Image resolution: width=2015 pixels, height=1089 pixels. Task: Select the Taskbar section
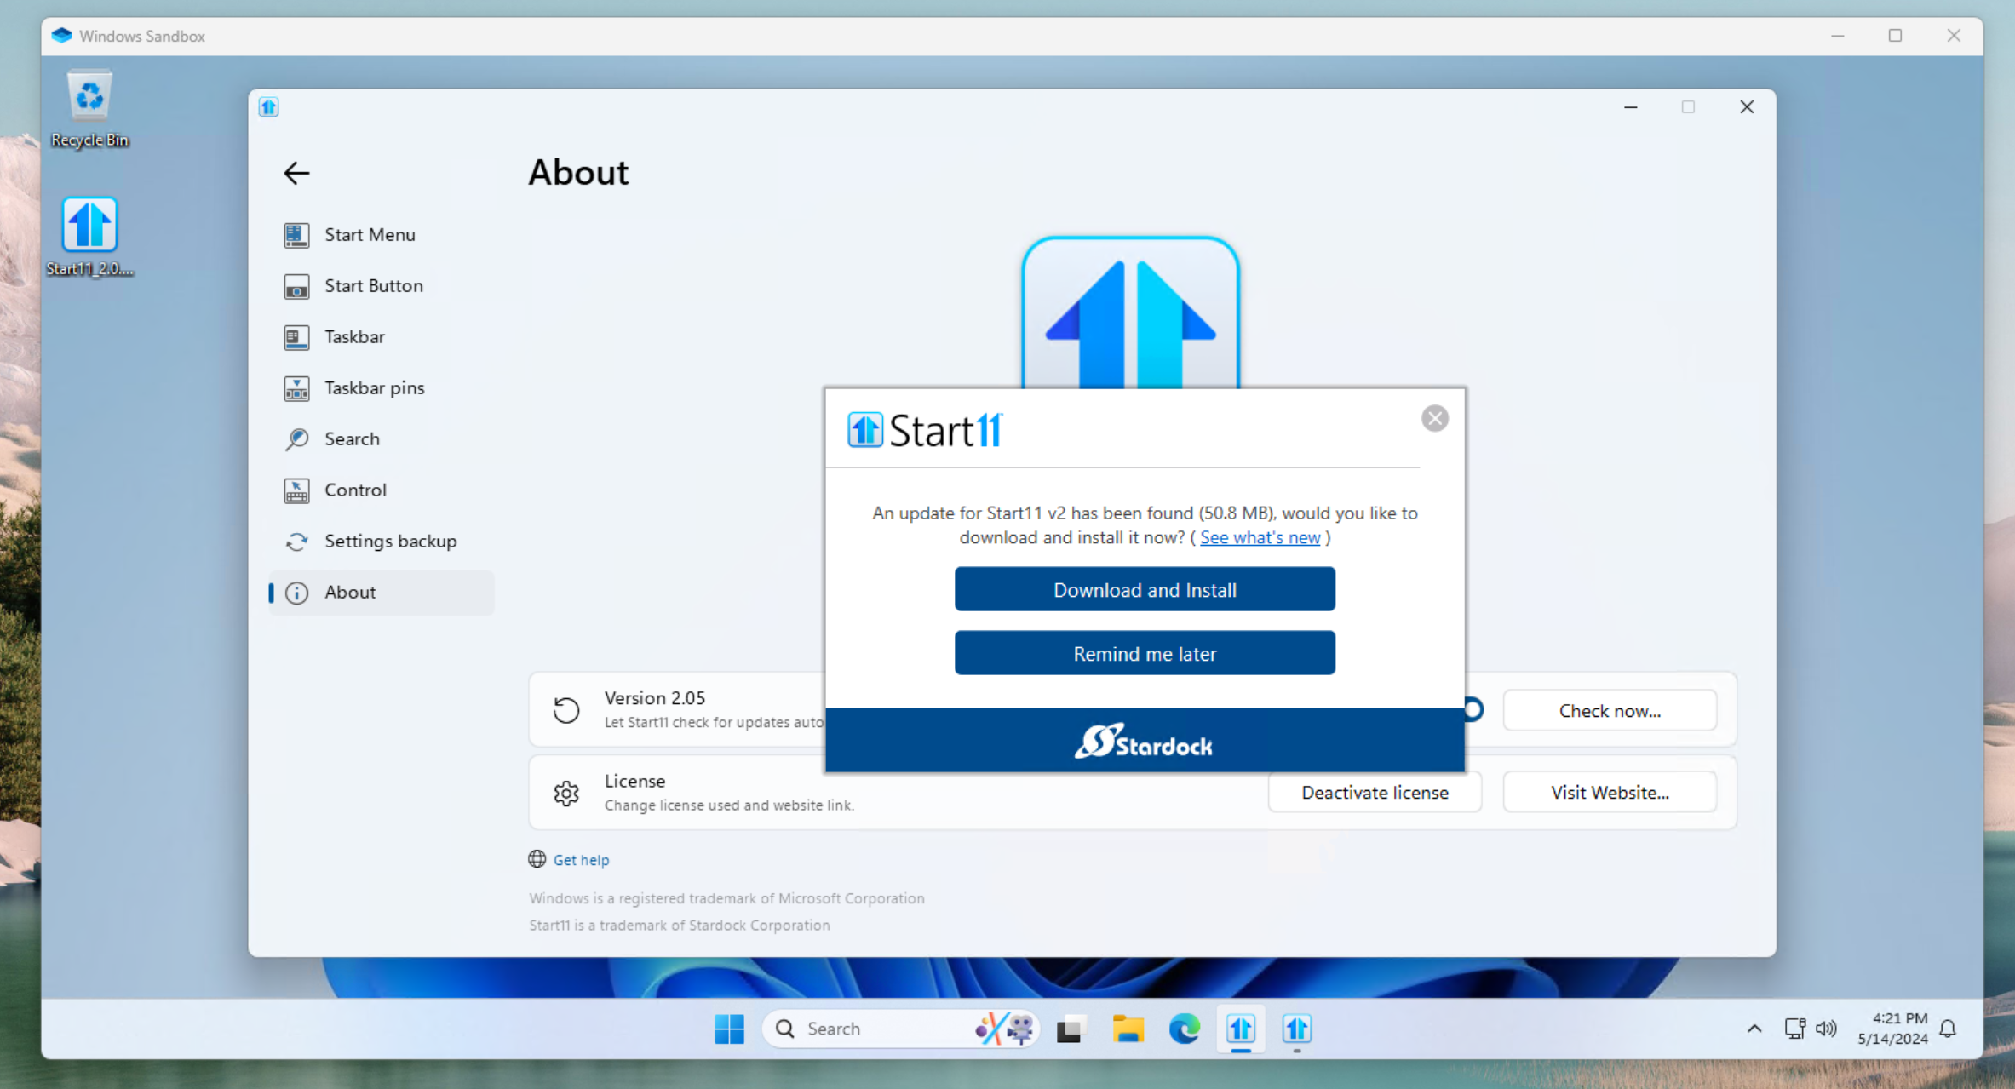381,337
